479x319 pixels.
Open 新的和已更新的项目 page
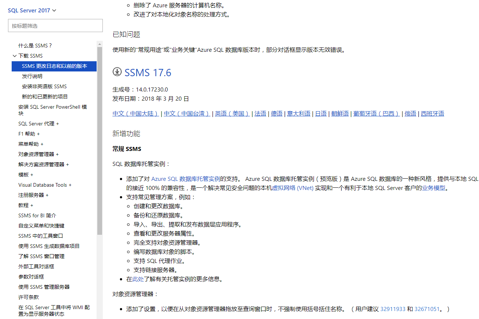[x=45, y=97]
